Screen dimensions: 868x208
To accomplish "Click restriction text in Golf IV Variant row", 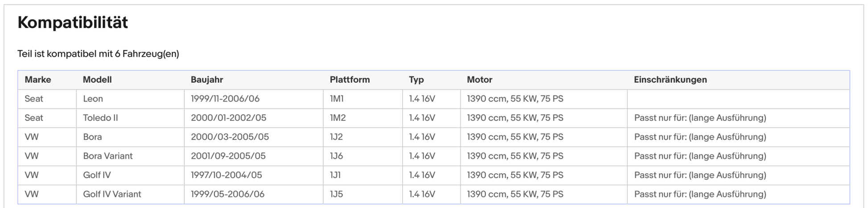I will [x=700, y=195].
